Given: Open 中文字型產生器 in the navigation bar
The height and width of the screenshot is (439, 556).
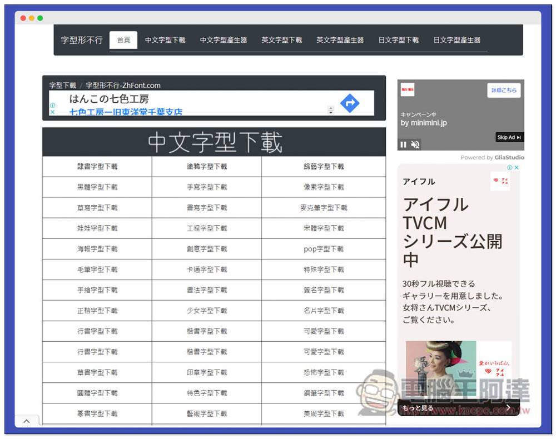Looking at the screenshot, I should tap(224, 40).
